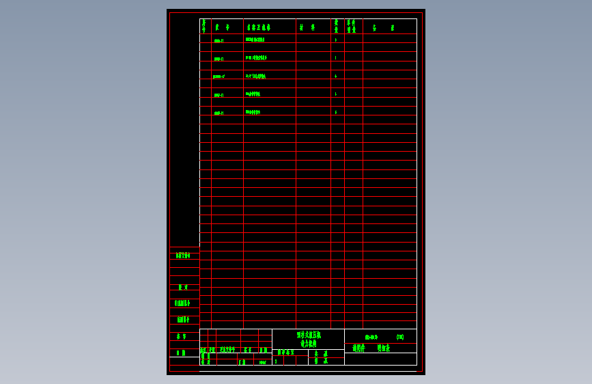
Task: Click the last filled part name entry in the list
Action: 253,112
